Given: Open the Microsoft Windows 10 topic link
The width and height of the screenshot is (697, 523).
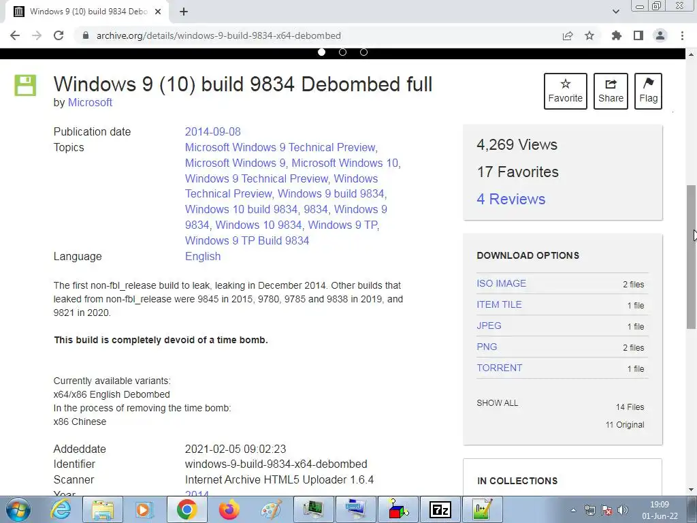Looking at the screenshot, I should pos(345,163).
